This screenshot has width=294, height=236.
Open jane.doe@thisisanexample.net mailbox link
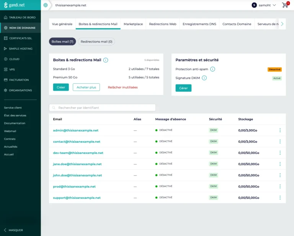click(77, 164)
